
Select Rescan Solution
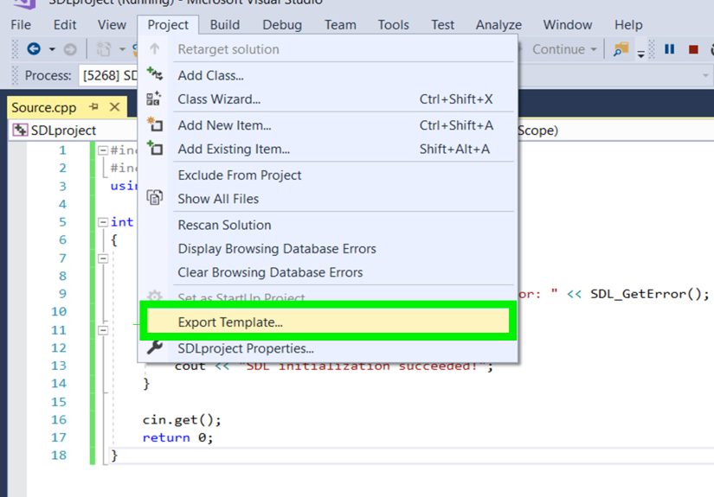pos(327,225)
